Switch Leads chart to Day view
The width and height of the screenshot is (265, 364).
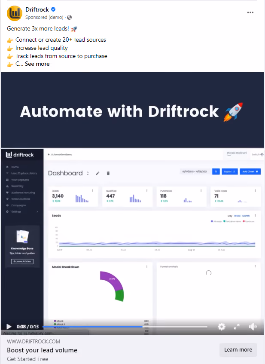(230, 216)
